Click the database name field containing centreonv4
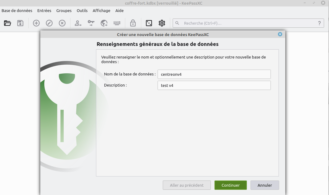Image resolution: width=329 pixels, height=195 pixels. (x=214, y=74)
